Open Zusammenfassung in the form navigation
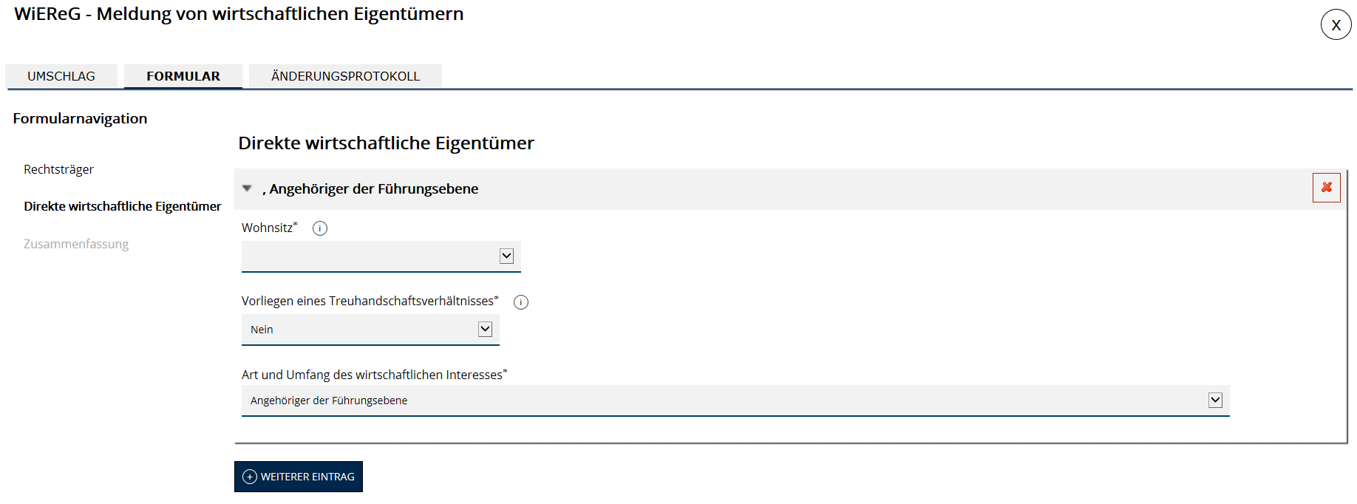 [76, 244]
